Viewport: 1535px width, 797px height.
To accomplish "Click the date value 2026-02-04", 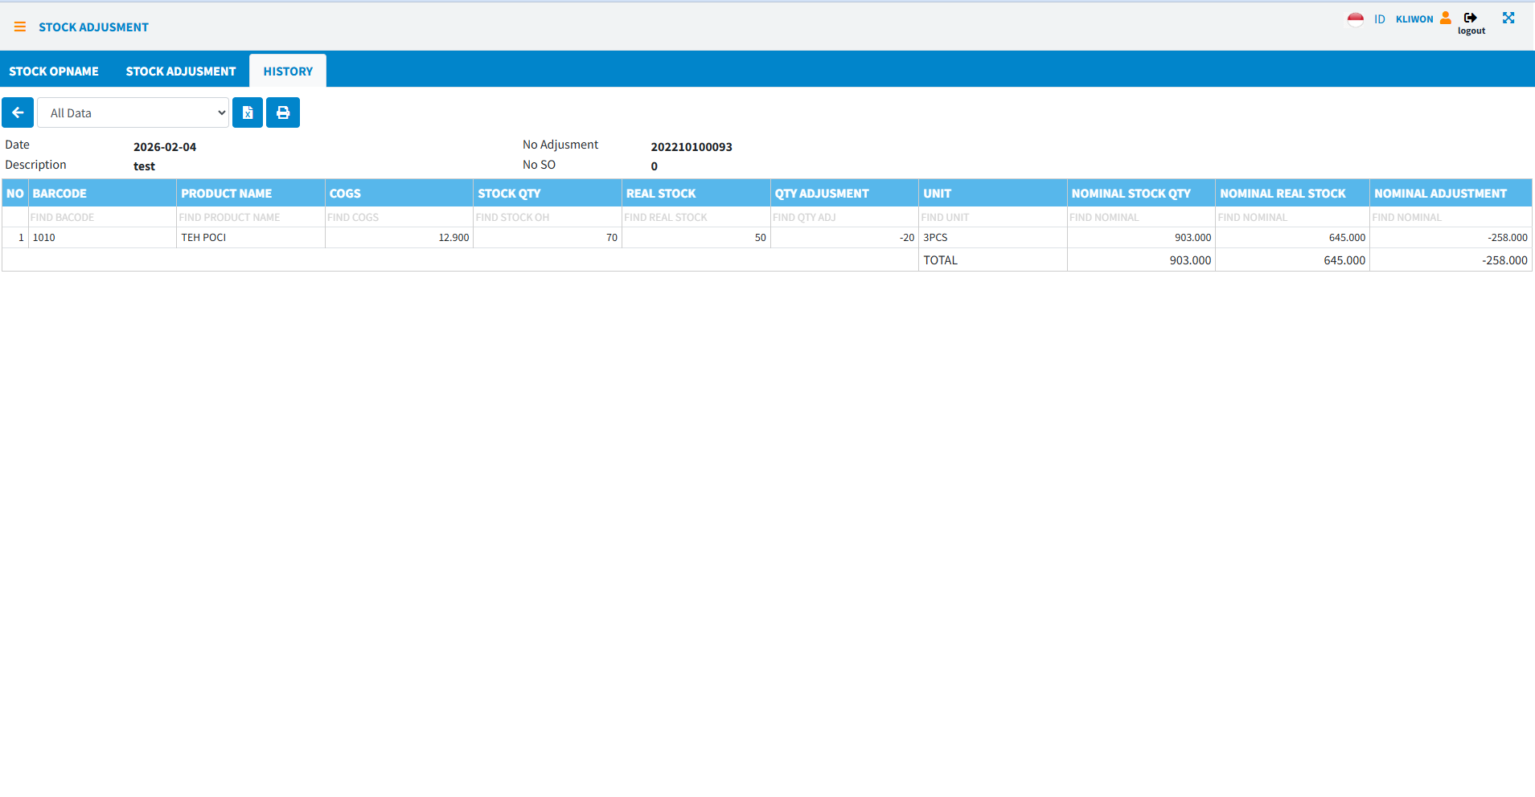I will pyautogui.click(x=165, y=147).
